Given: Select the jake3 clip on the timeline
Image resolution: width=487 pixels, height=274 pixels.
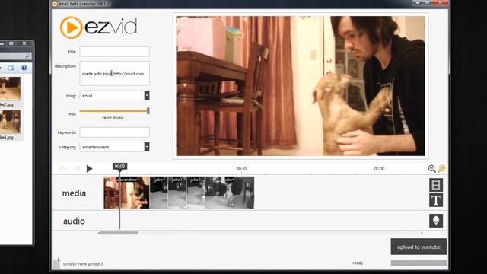Looking at the screenshot, I should click(x=196, y=193).
